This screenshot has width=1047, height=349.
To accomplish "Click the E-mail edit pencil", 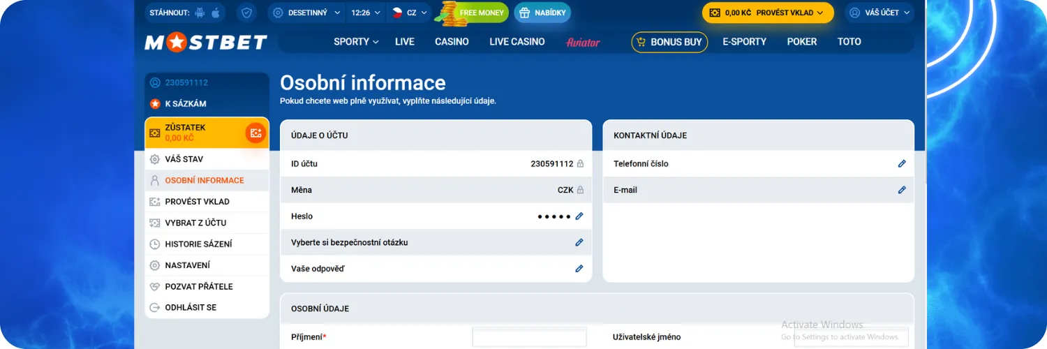I will [x=901, y=190].
